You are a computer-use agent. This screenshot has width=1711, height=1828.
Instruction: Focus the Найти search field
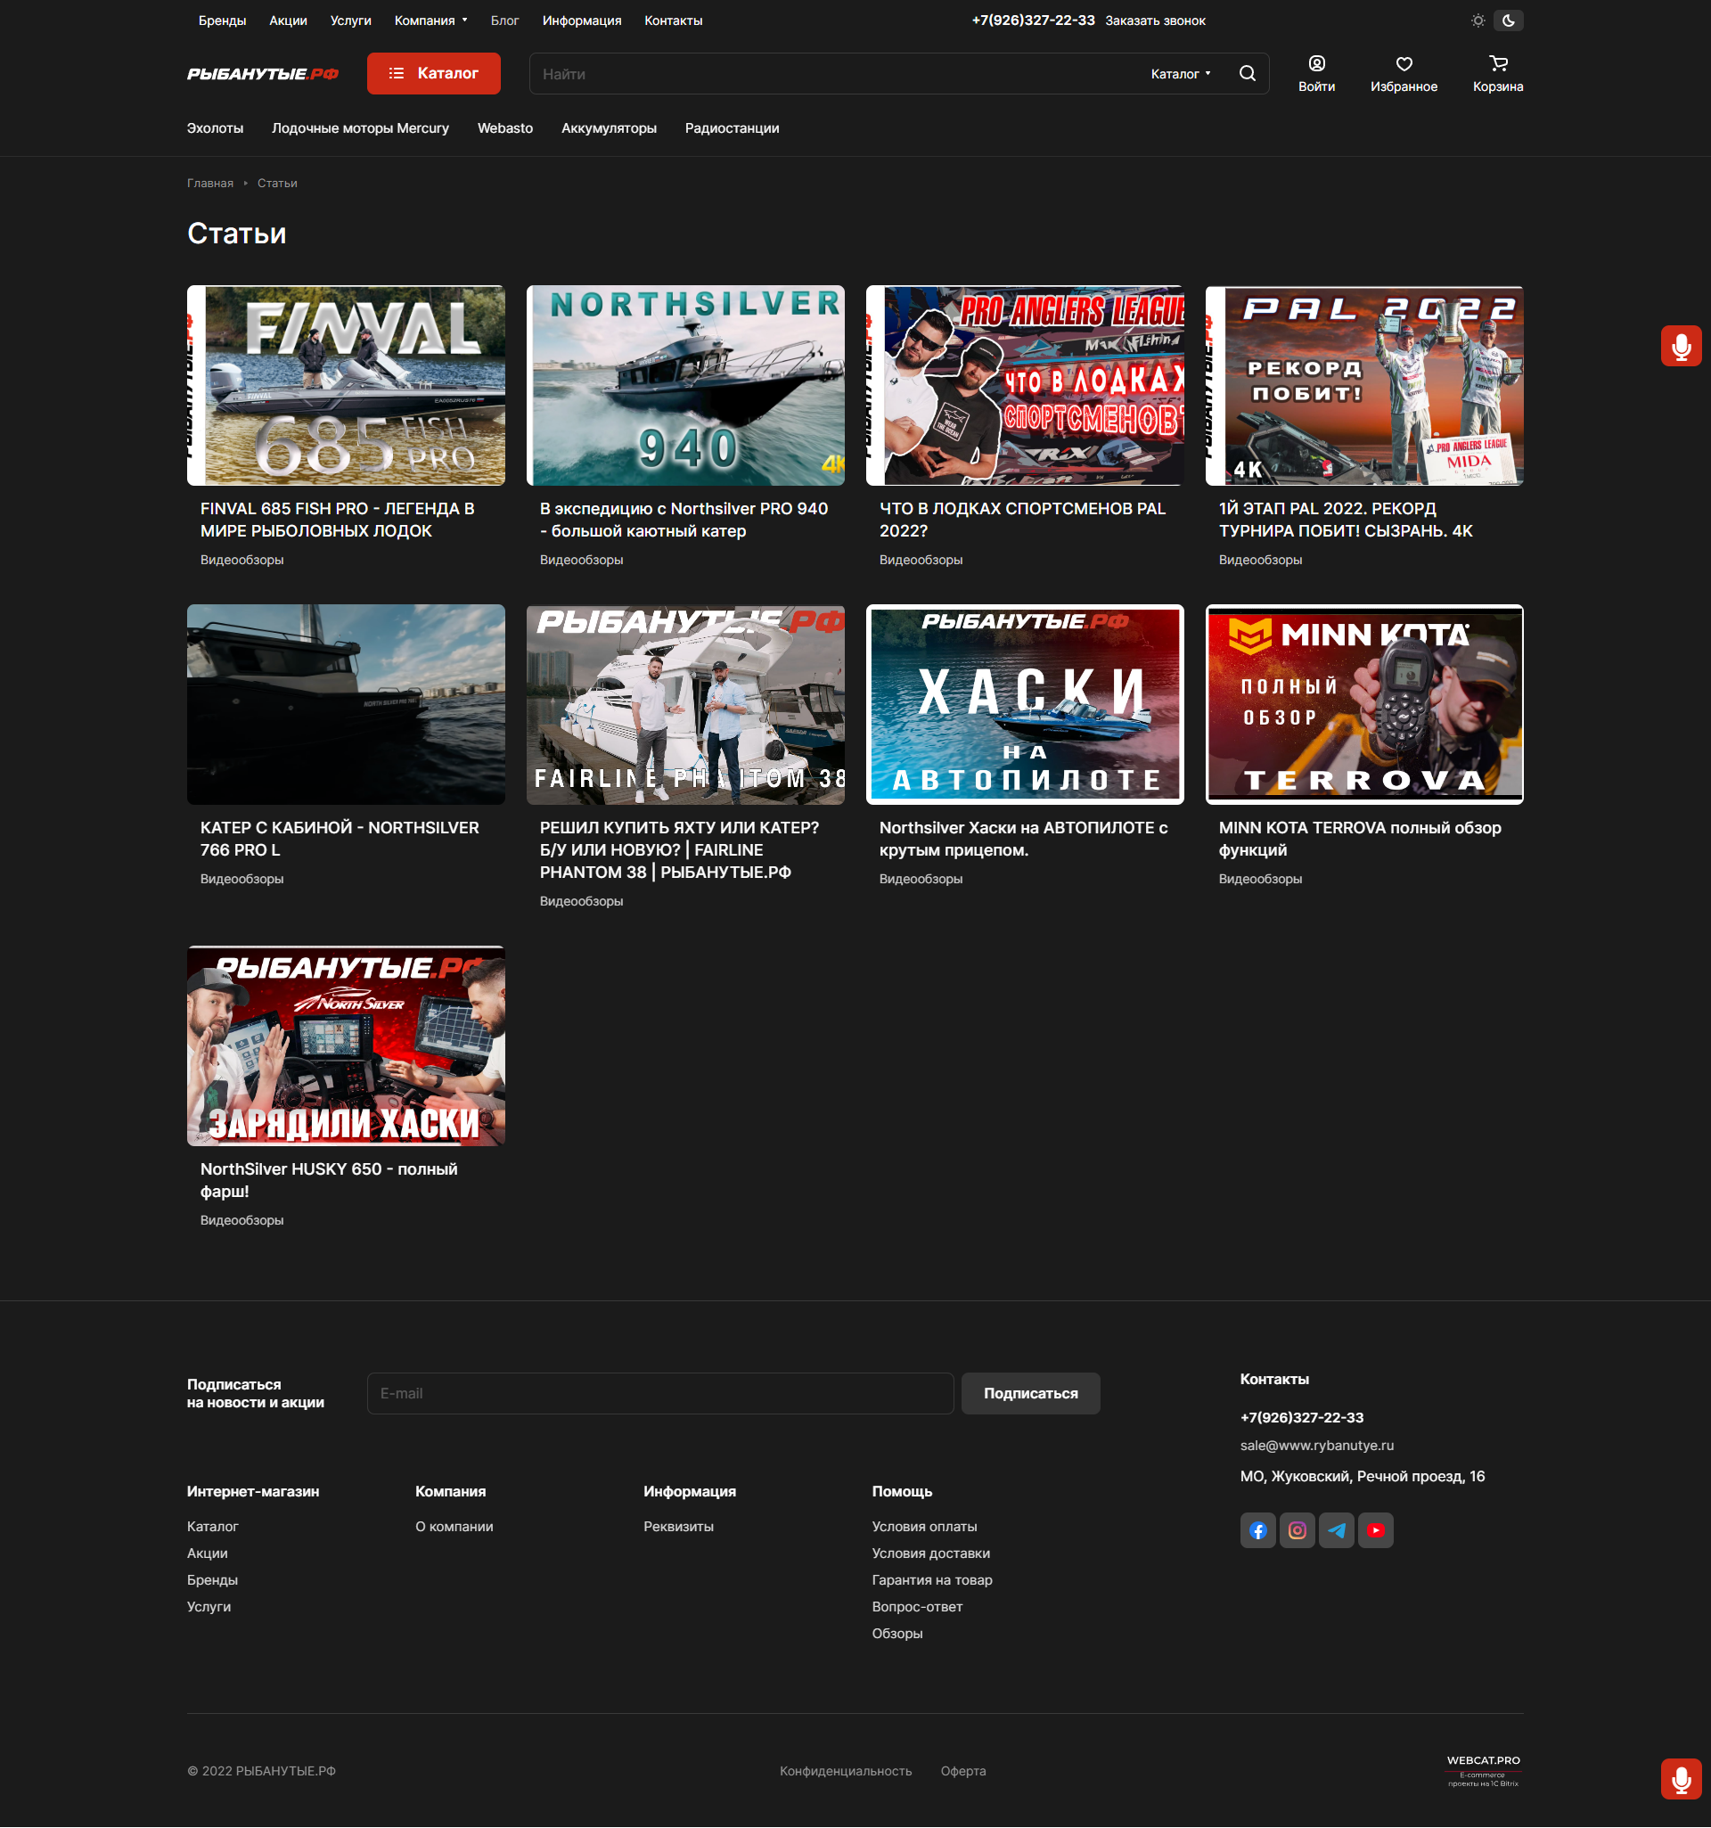(837, 74)
